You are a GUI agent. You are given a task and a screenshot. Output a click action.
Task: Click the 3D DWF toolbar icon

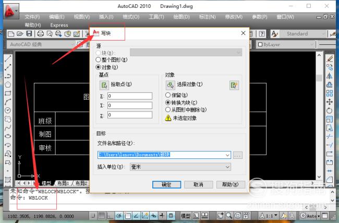coord(68,34)
